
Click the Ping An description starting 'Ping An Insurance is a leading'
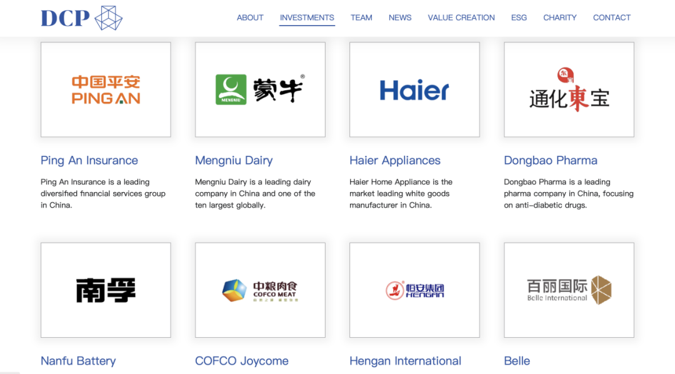tap(103, 193)
